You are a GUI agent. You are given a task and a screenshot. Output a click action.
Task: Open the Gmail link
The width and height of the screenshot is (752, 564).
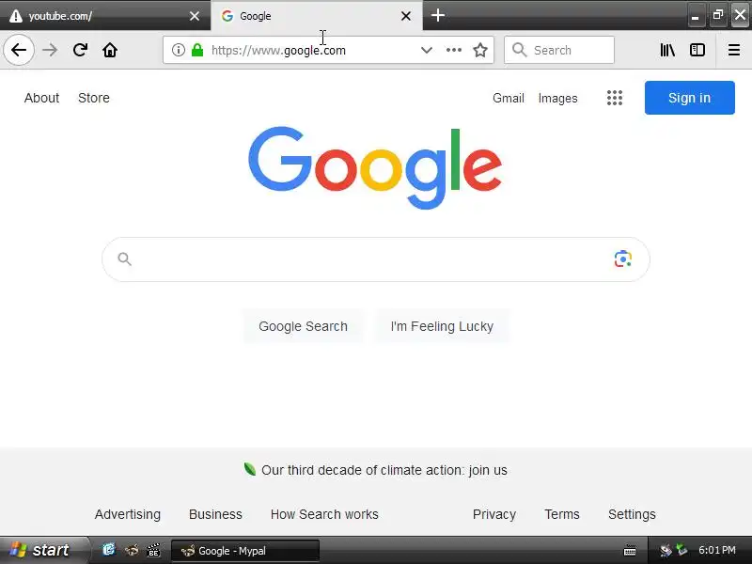click(x=509, y=98)
